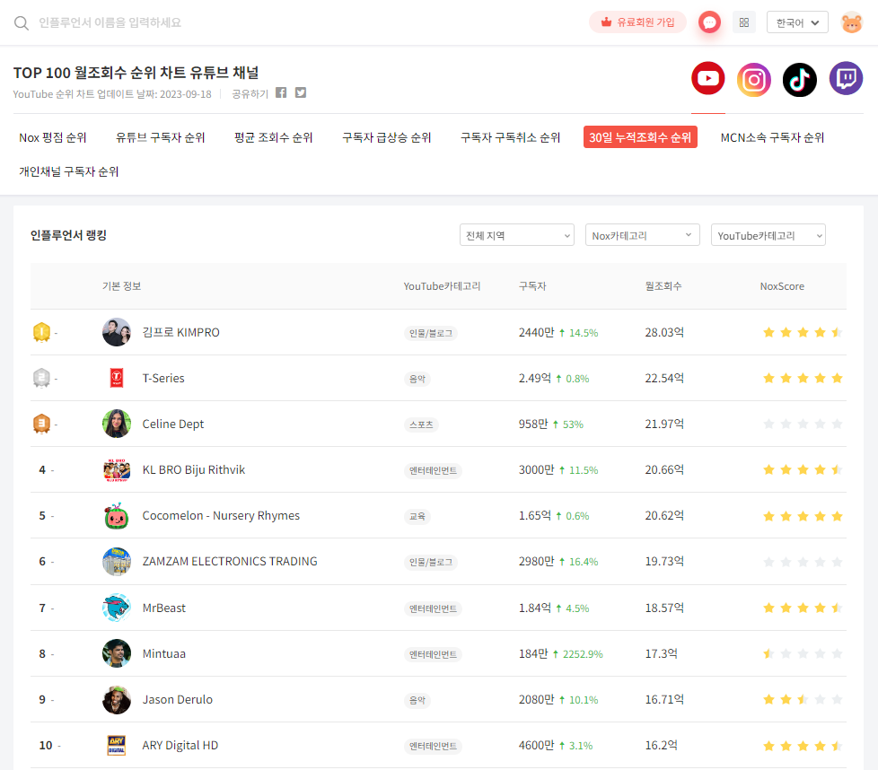The image size is (878, 770).
Task: Click the KIMPRO NoxScore star rating
Action: [x=803, y=332]
